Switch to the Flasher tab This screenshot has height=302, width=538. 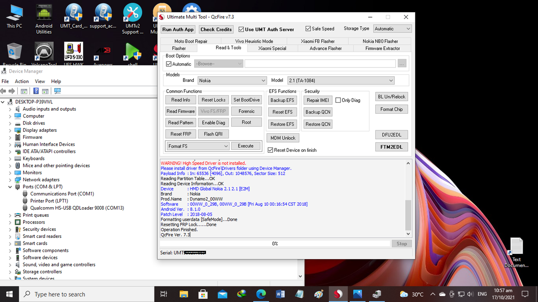179,48
